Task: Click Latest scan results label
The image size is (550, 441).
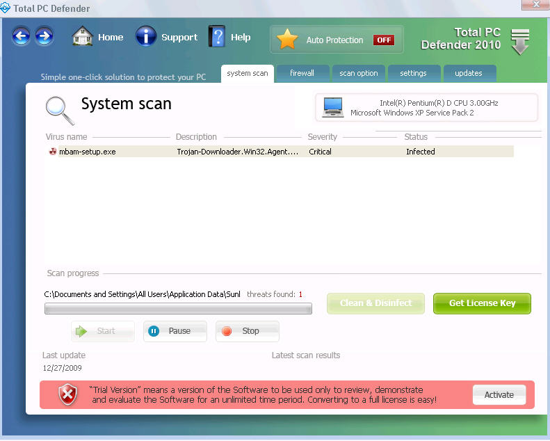Action: pyautogui.click(x=306, y=355)
